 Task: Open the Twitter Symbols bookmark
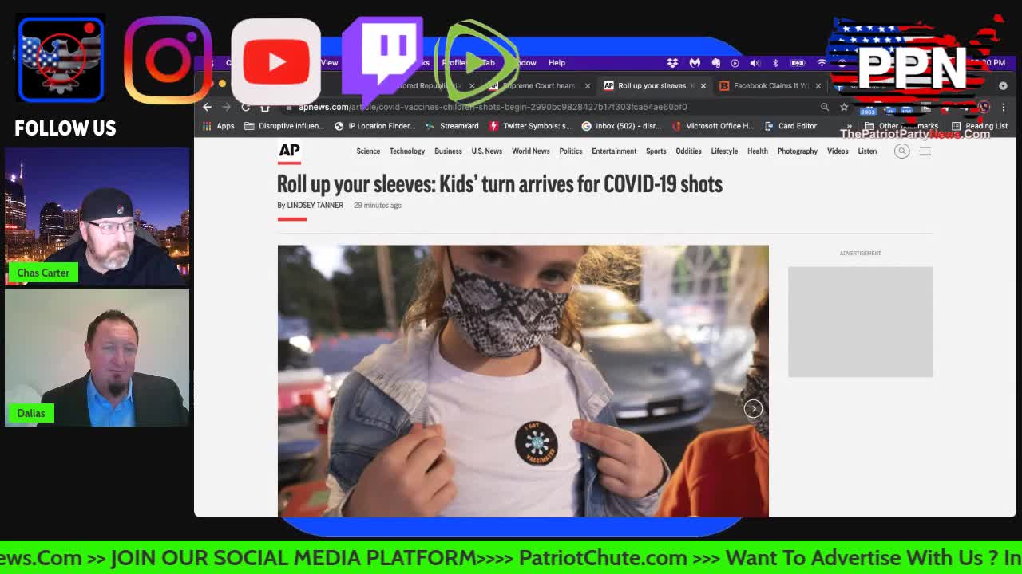tap(530, 126)
